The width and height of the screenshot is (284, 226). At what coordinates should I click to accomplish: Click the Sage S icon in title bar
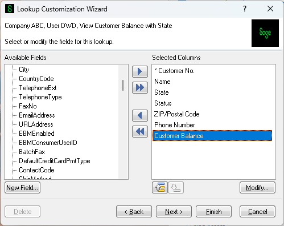tap(10, 9)
